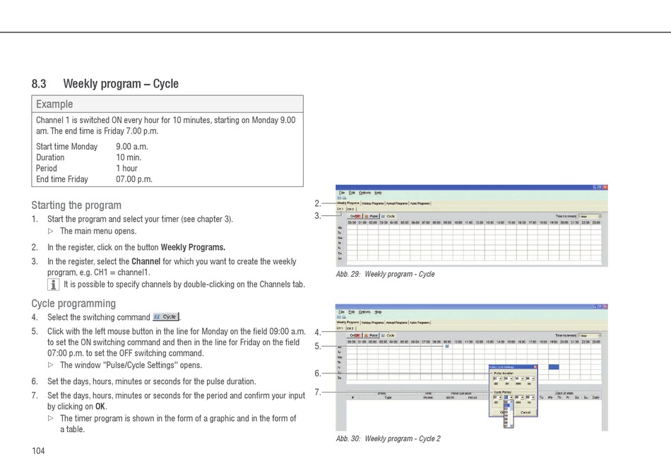Select the CH 2 channel tab in Abb. 30
Image resolution: width=671 pixels, height=473 pixels.
[350, 328]
